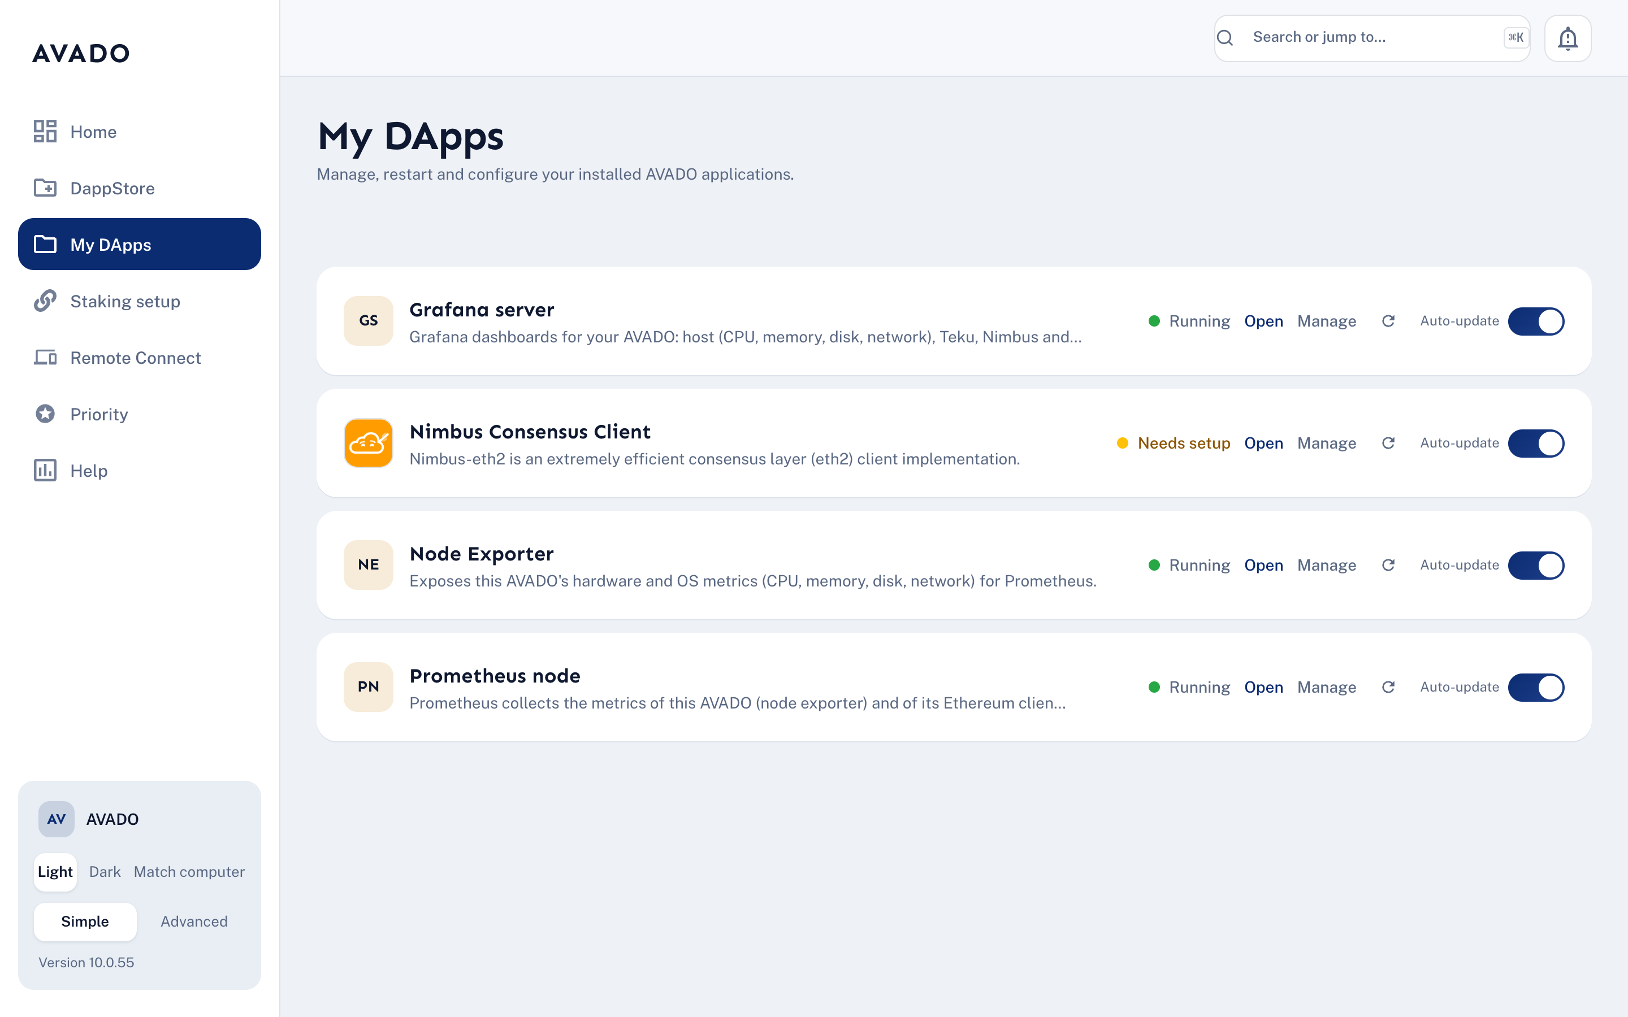Open Prometheus node app
The height and width of the screenshot is (1017, 1628).
(1263, 688)
